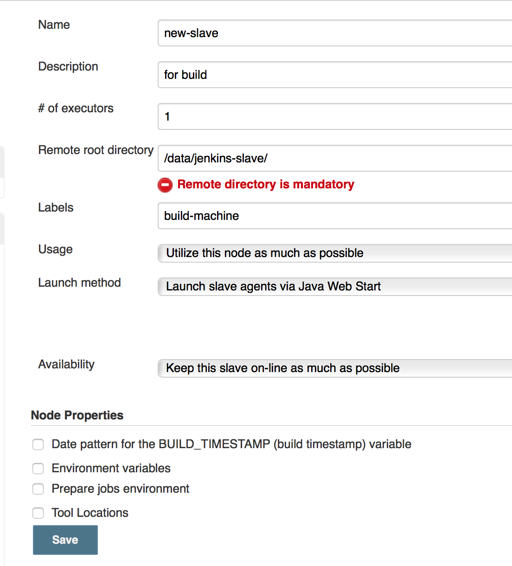Click the Date pattern BUILD_TIMESTAMP label text
The width and height of the screenshot is (512, 566).
tap(231, 444)
